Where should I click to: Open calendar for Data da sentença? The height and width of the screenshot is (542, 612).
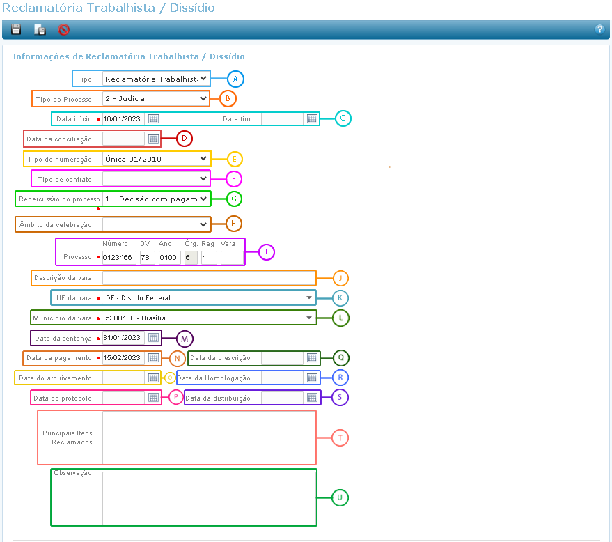[154, 338]
